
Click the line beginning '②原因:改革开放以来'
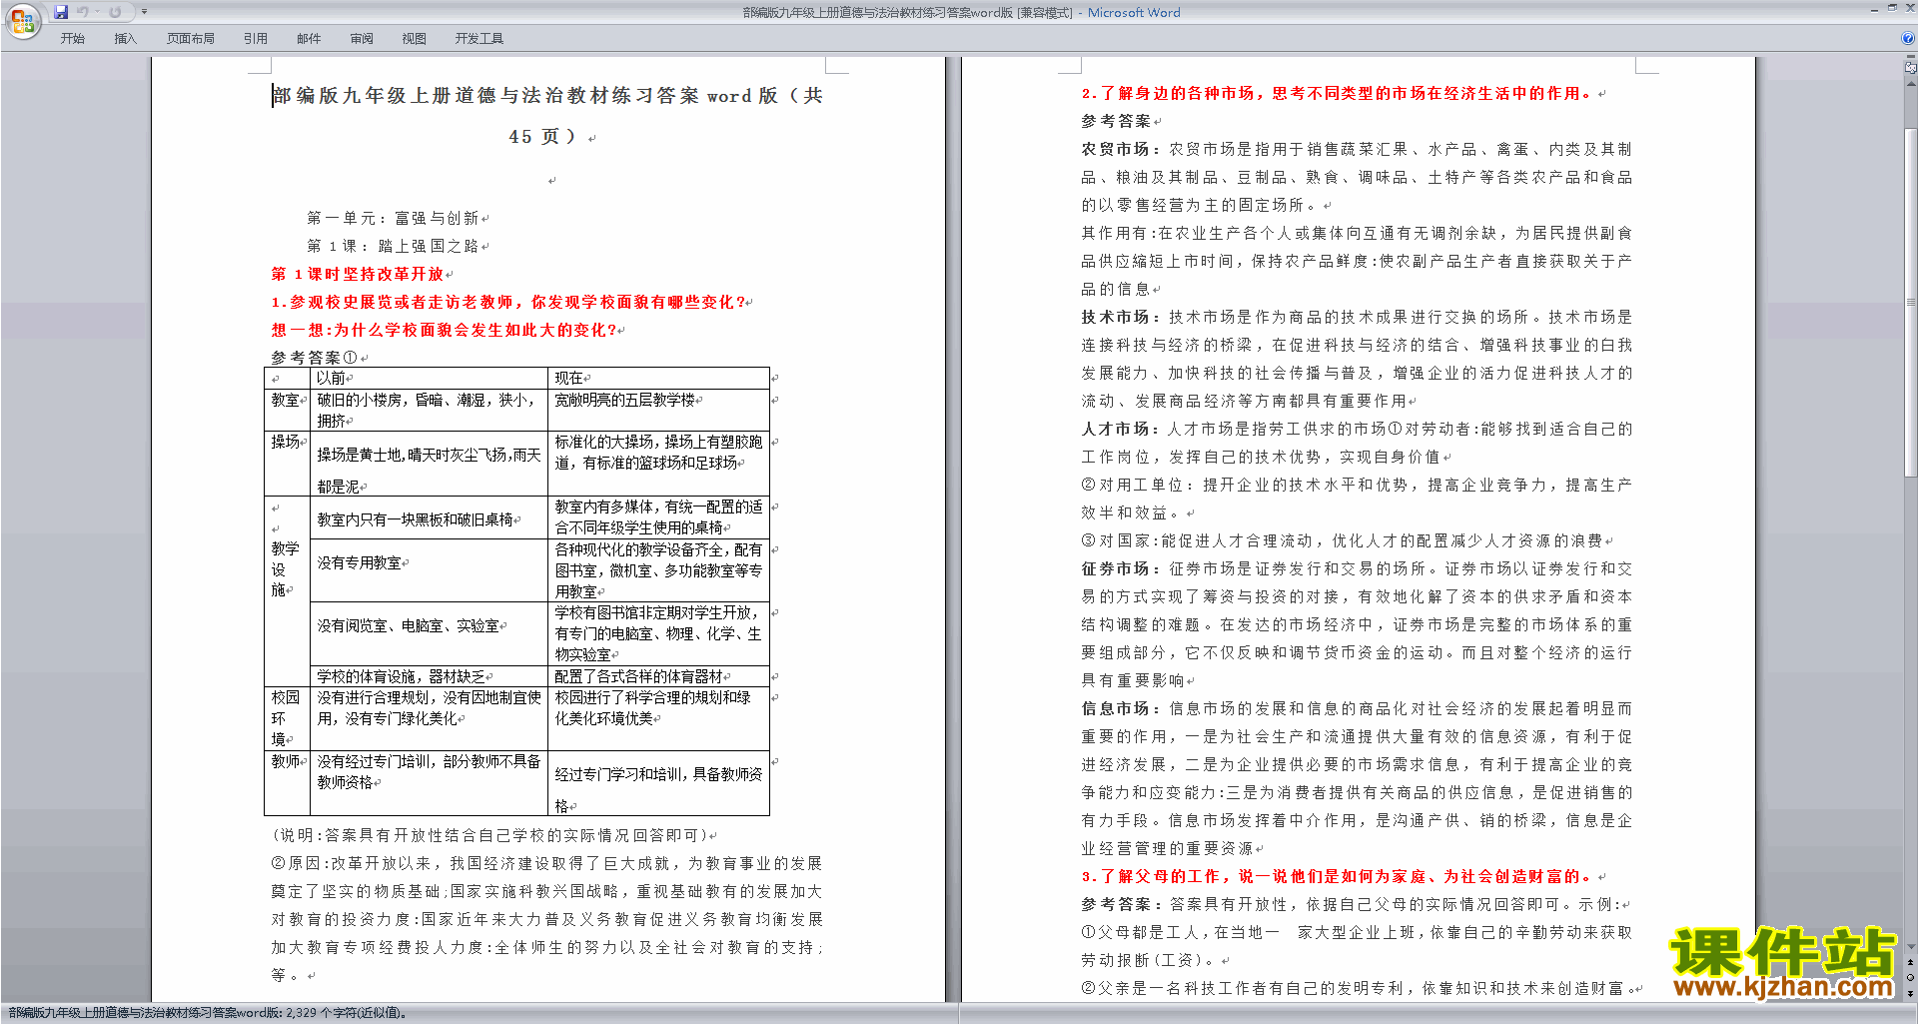pyautogui.click(x=547, y=863)
